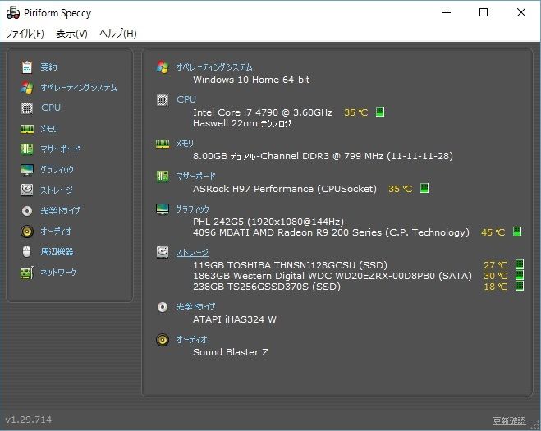The height and width of the screenshot is (431, 541).
Task: Select 周辺機器 in the sidebar
Action: tap(57, 251)
